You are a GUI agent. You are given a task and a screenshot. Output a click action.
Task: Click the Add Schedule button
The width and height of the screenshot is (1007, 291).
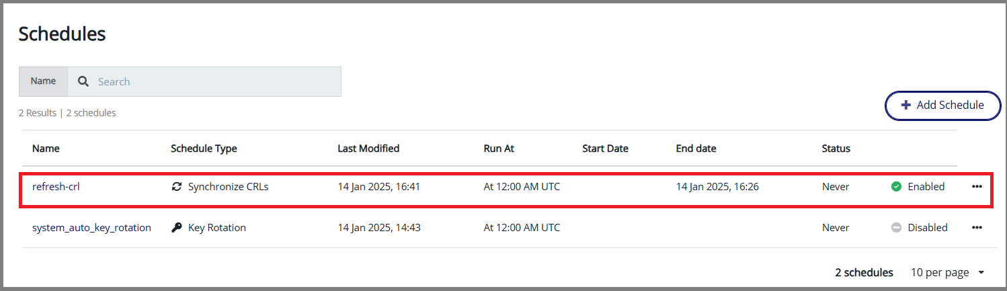tap(942, 106)
